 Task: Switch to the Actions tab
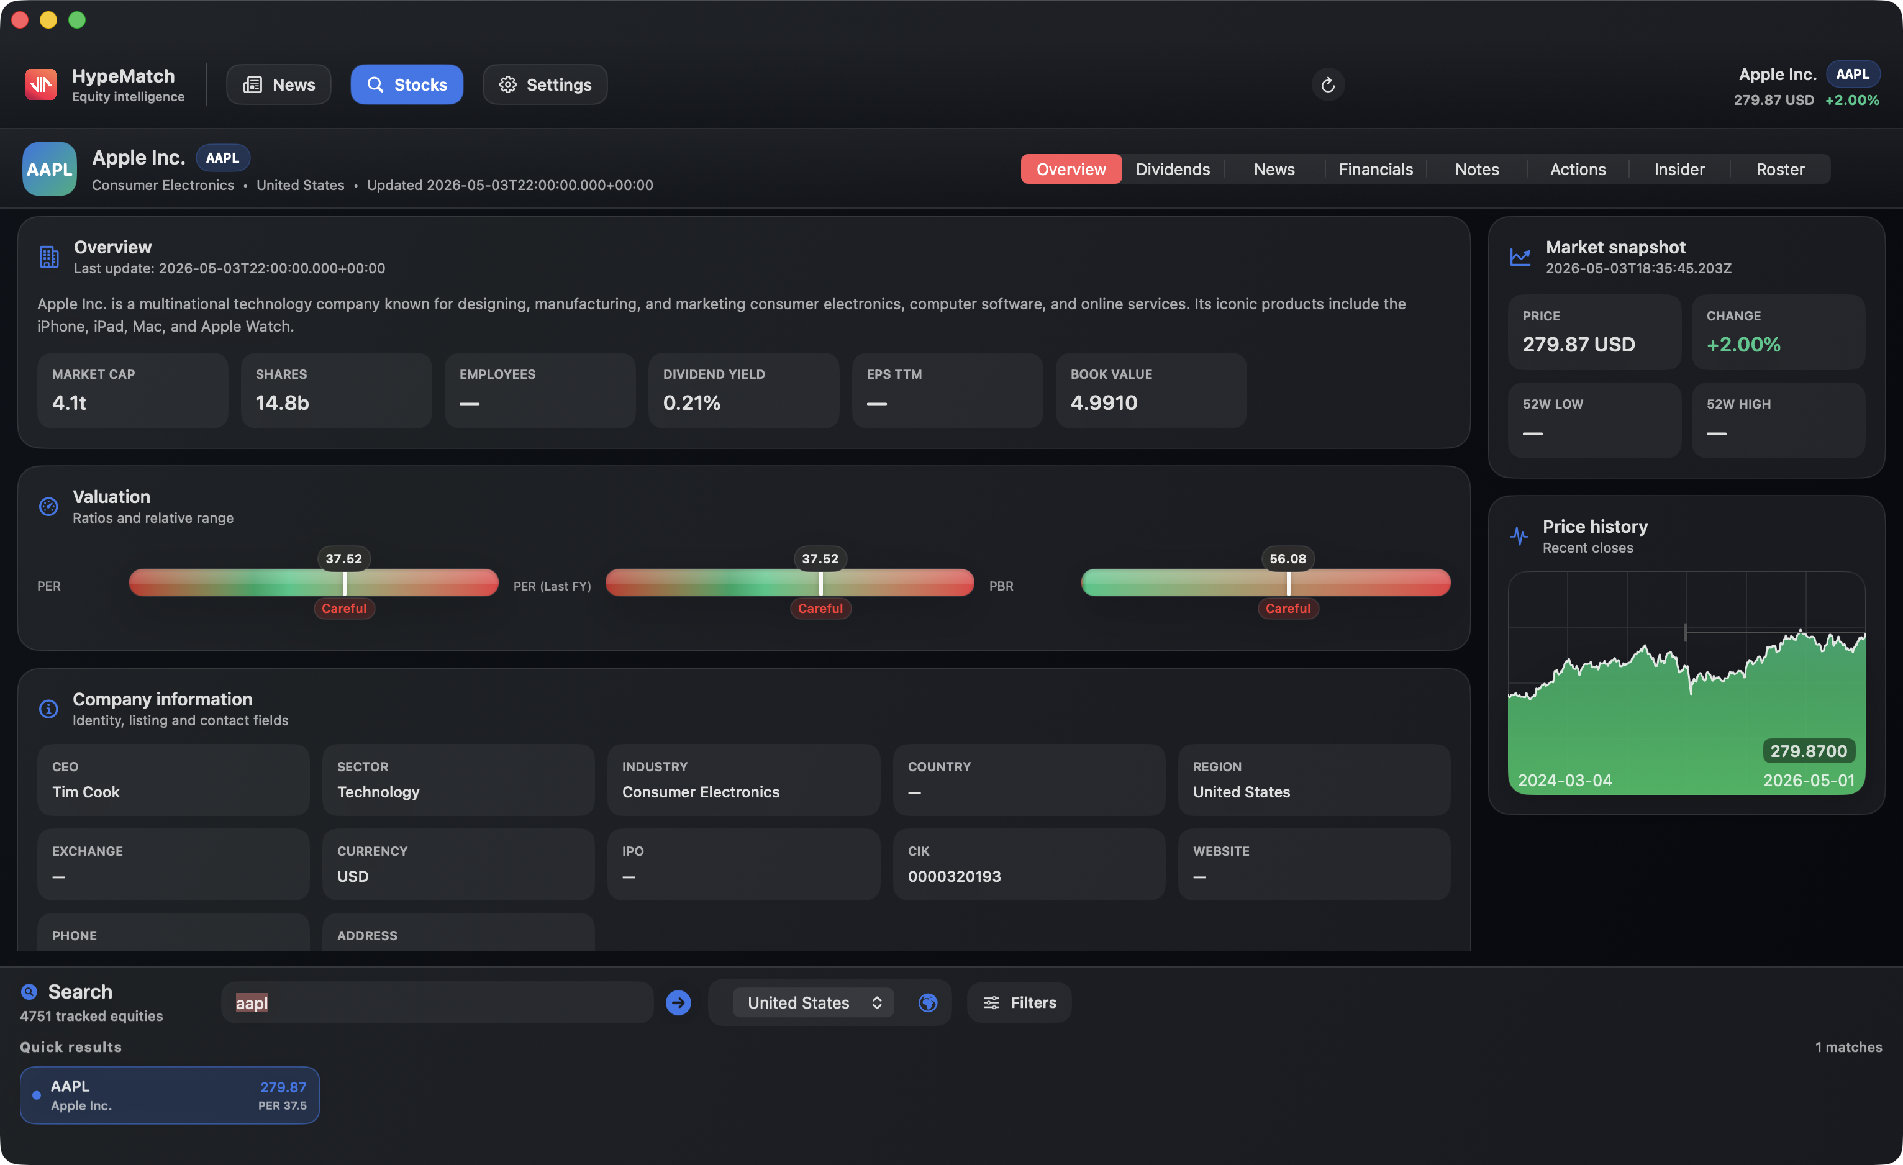point(1578,169)
